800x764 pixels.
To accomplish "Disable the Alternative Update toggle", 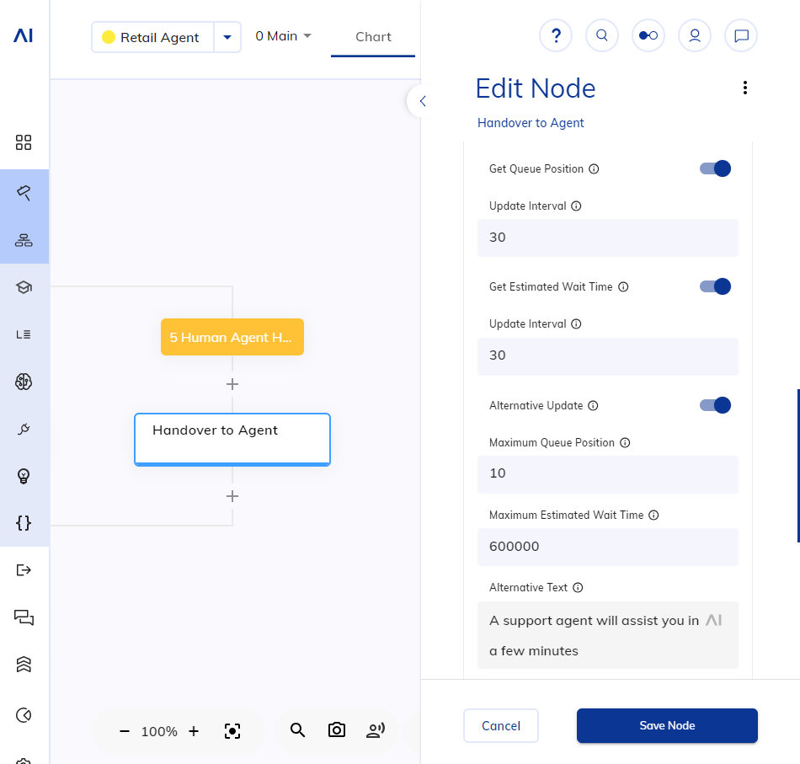I will (x=715, y=405).
